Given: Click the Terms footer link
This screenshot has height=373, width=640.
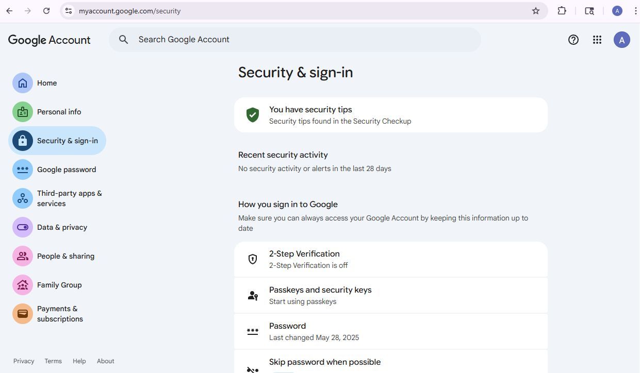Looking at the screenshot, I should pyautogui.click(x=53, y=361).
